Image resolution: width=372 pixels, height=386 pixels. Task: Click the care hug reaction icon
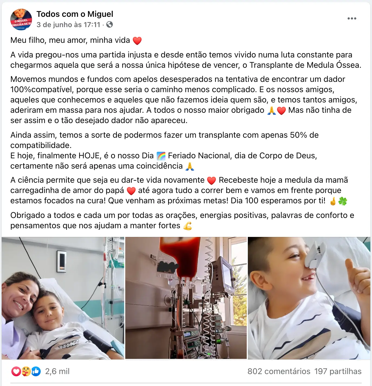pos(26,371)
